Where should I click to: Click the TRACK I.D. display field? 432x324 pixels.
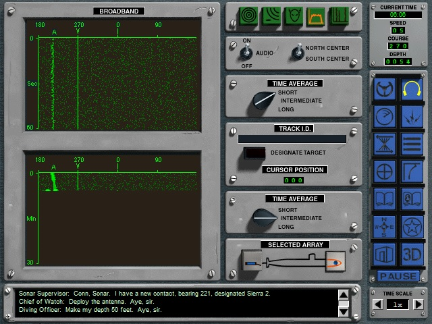click(x=292, y=139)
